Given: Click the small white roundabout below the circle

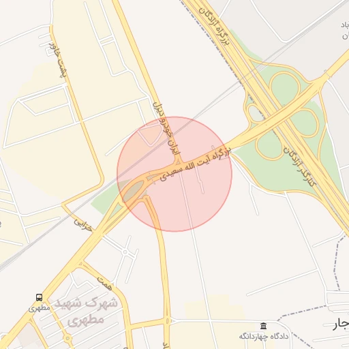Looking at the screenshot, I should tap(125, 252).
